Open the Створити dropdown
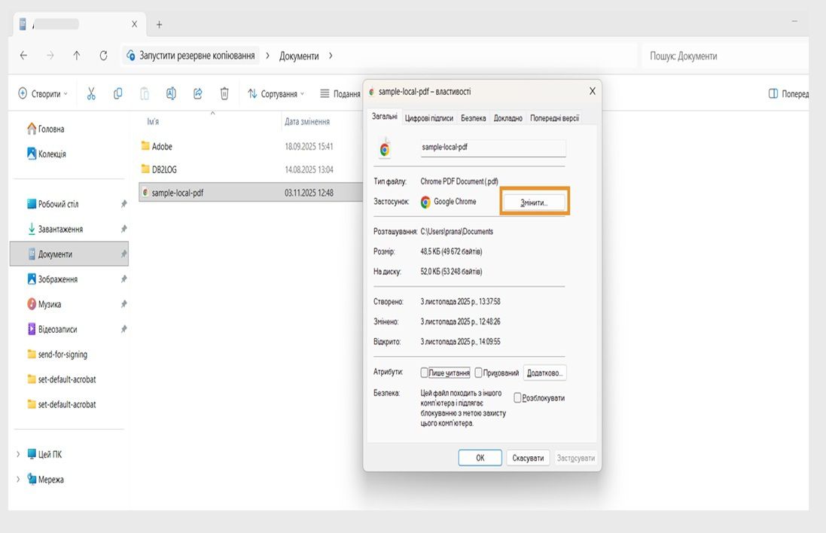The width and height of the screenshot is (826, 533). 43,94
